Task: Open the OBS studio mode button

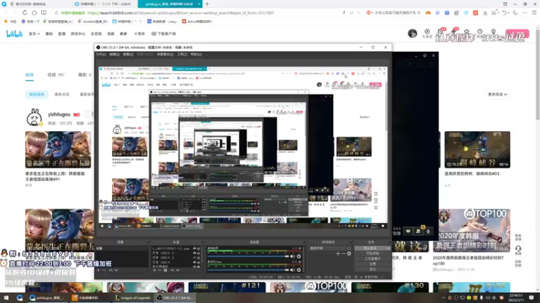Action: click(372, 259)
